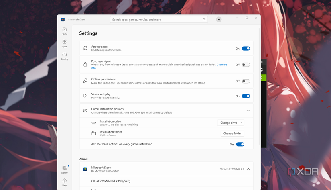The height and width of the screenshot is (190, 331).
Task: Click the Microsoft Store logo in the title bar
Action: coord(63,20)
